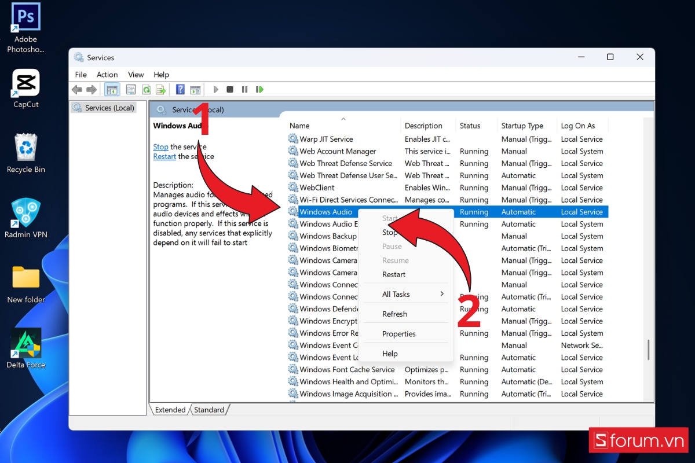
Task: Open the blue Help toolbar icon
Action: (x=180, y=90)
